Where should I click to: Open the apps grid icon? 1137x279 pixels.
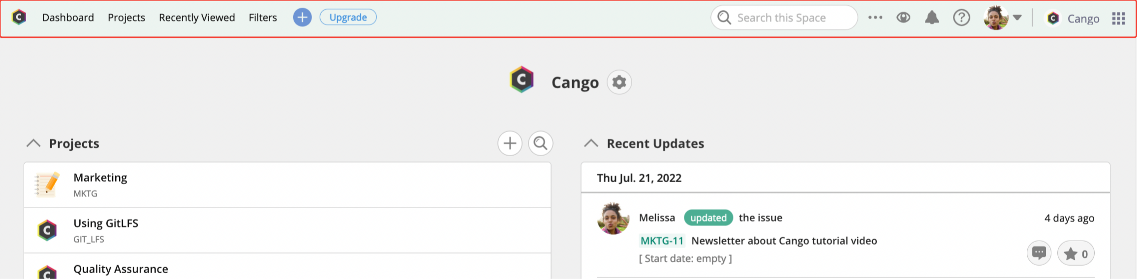(1118, 18)
